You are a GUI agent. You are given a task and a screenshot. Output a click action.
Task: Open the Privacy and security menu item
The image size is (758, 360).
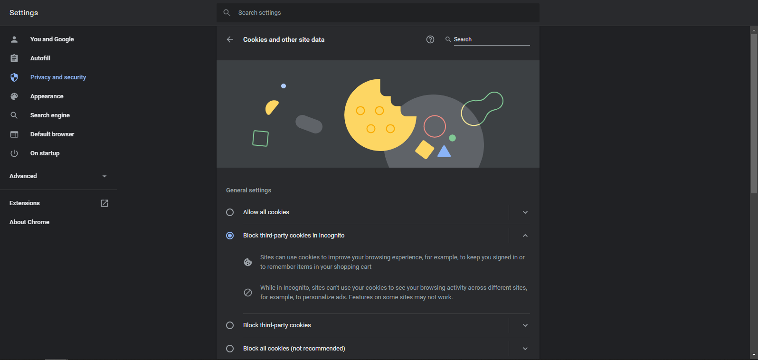[x=58, y=77]
